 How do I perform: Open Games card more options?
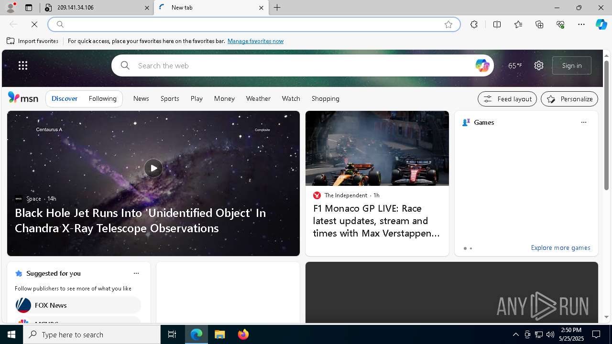pyautogui.click(x=583, y=122)
